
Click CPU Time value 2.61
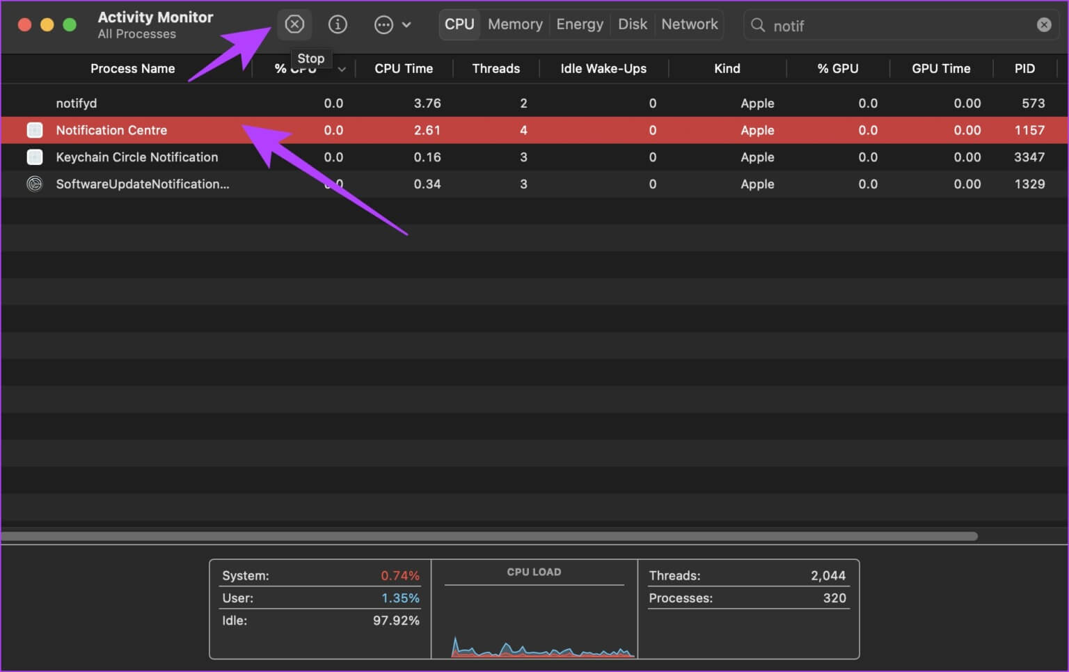click(x=427, y=130)
